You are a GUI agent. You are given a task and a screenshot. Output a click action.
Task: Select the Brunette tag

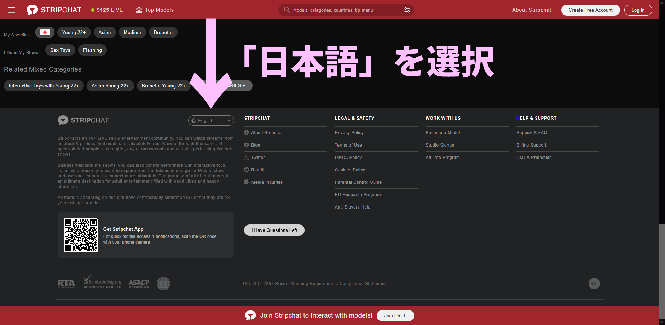(163, 32)
